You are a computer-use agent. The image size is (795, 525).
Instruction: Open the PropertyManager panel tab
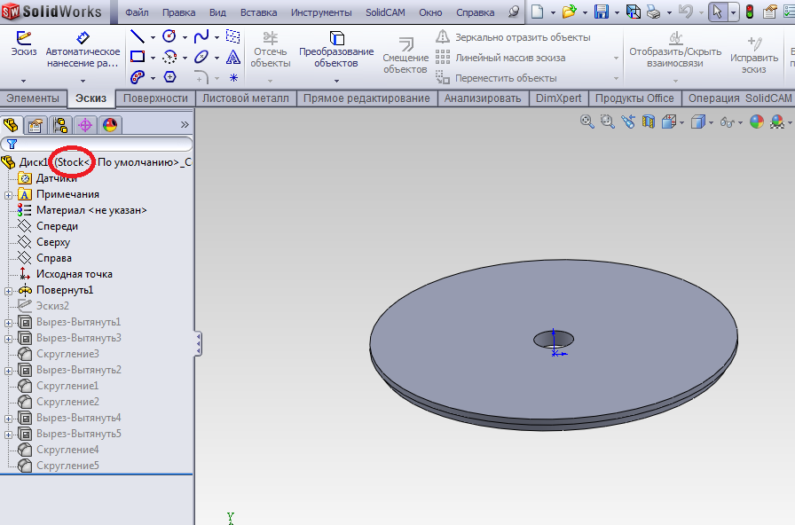click(35, 124)
